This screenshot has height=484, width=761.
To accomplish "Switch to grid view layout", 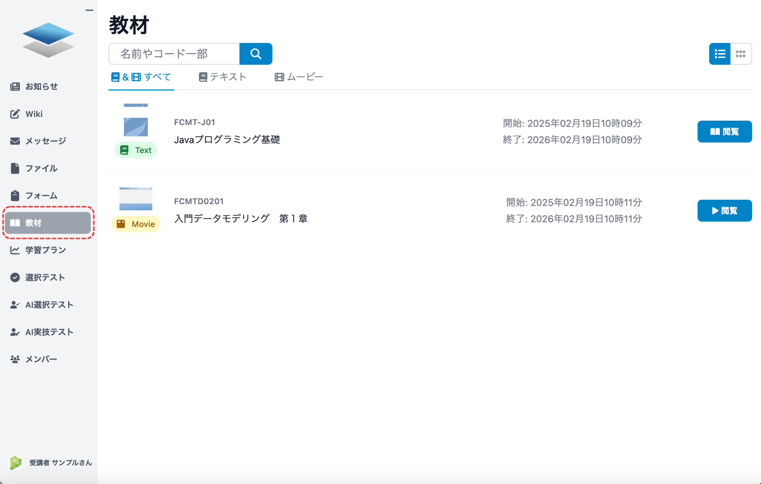I will click(741, 54).
